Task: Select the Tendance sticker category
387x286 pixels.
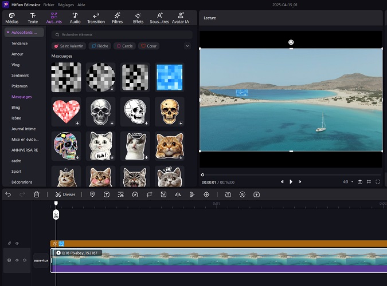Action: (x=19, y=43)
